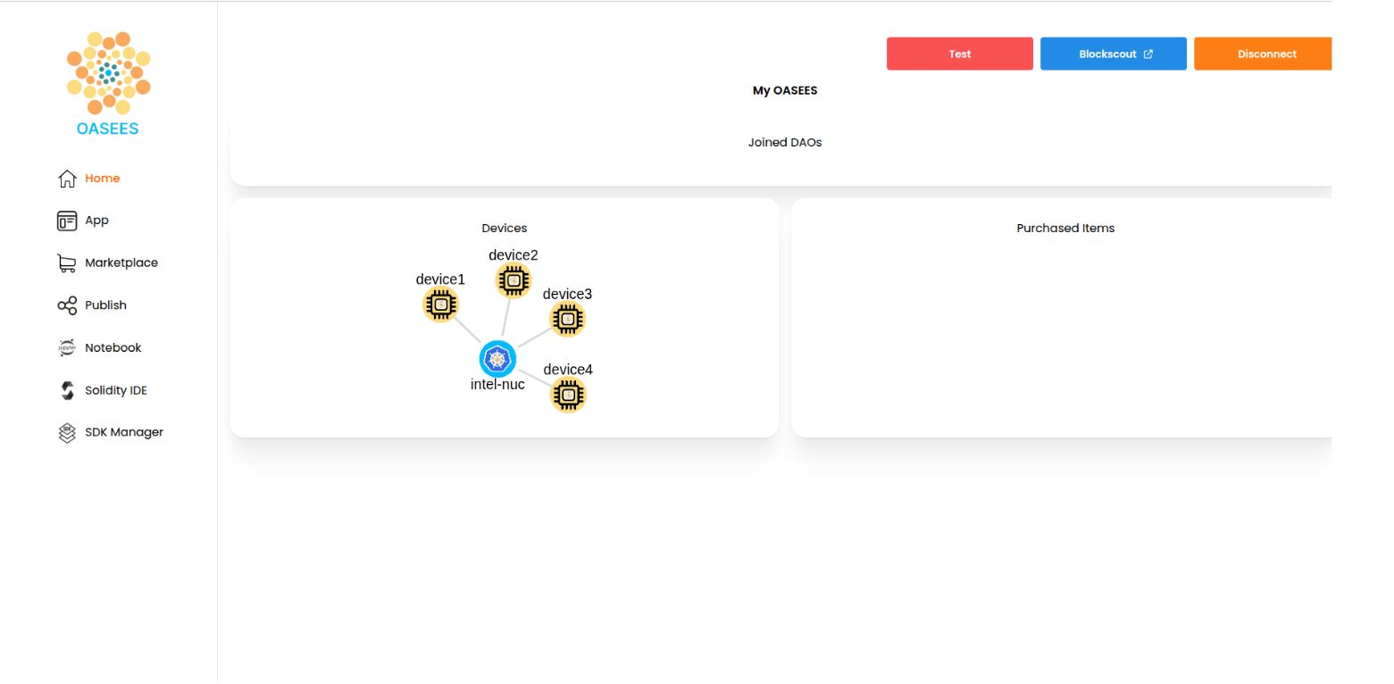The width and height of the screenshot is (1394, 684).
Task: Click the Publish share icon
Action: (67, 305)
